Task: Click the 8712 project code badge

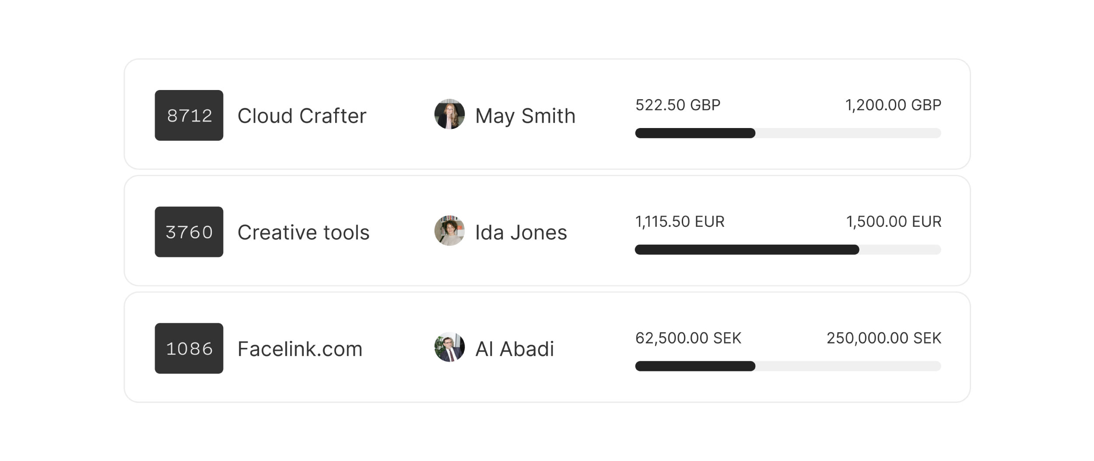Action: tap(189, 115)
